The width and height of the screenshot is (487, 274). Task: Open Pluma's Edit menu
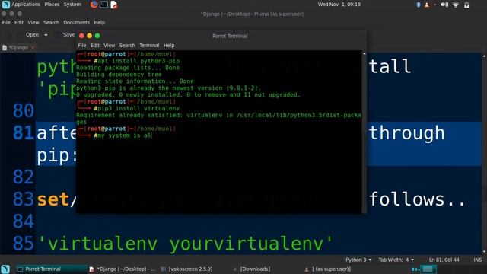(x=19, y=22)
